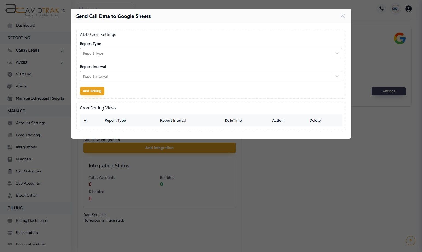
Task: Expand the Calls / Leads submenu
Action: 62,50
